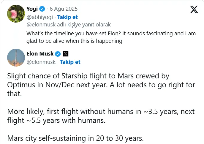This screenshot has width=204, height=144.
Task: Click the X logo in the corner
Action: [194, 10]
